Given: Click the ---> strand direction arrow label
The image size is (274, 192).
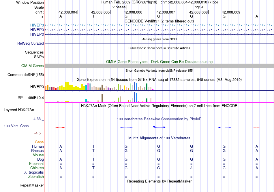Looking at the screenshot, I should tap(41, 17).
